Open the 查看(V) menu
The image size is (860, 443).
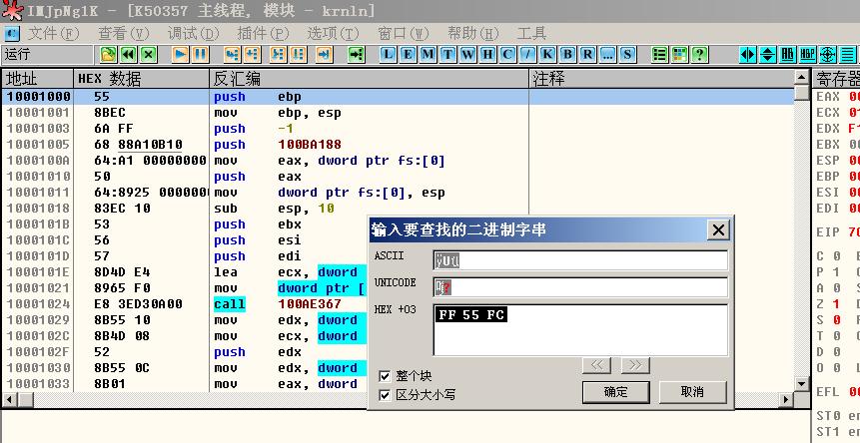tap(124, 33)
